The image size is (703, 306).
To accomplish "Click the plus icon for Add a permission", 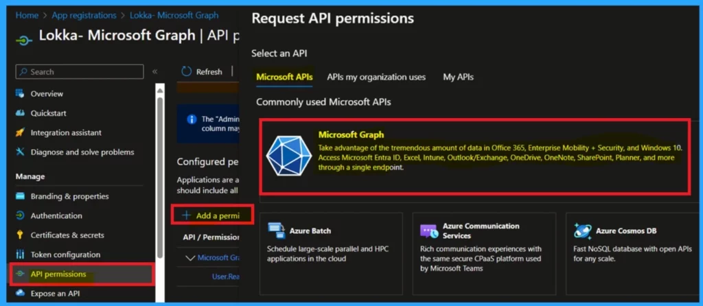I will pos(186,215).
